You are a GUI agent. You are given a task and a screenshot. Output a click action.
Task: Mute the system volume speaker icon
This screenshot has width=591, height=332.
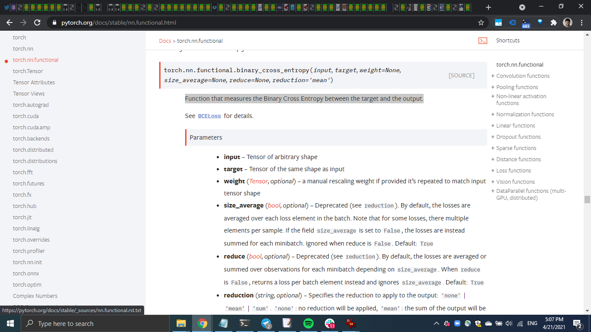[507, 323]
